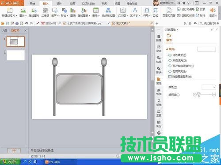Screen dimensions: 221x165
Task: Open the 协作 collaboration sidebar panel
Action: point(159,92)
